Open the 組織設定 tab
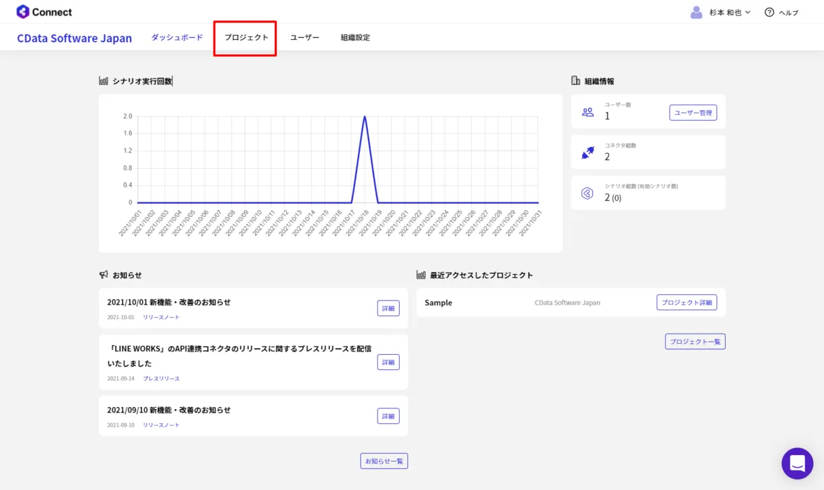Screen dimensions: 824x490 355,38
